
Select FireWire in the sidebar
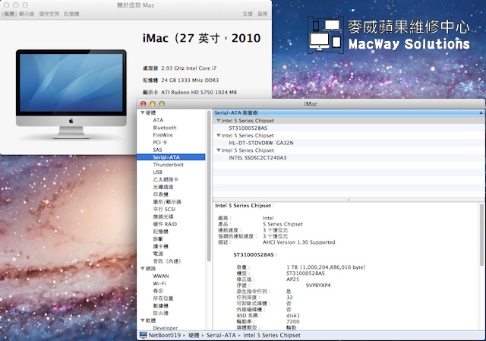point(163,135)
